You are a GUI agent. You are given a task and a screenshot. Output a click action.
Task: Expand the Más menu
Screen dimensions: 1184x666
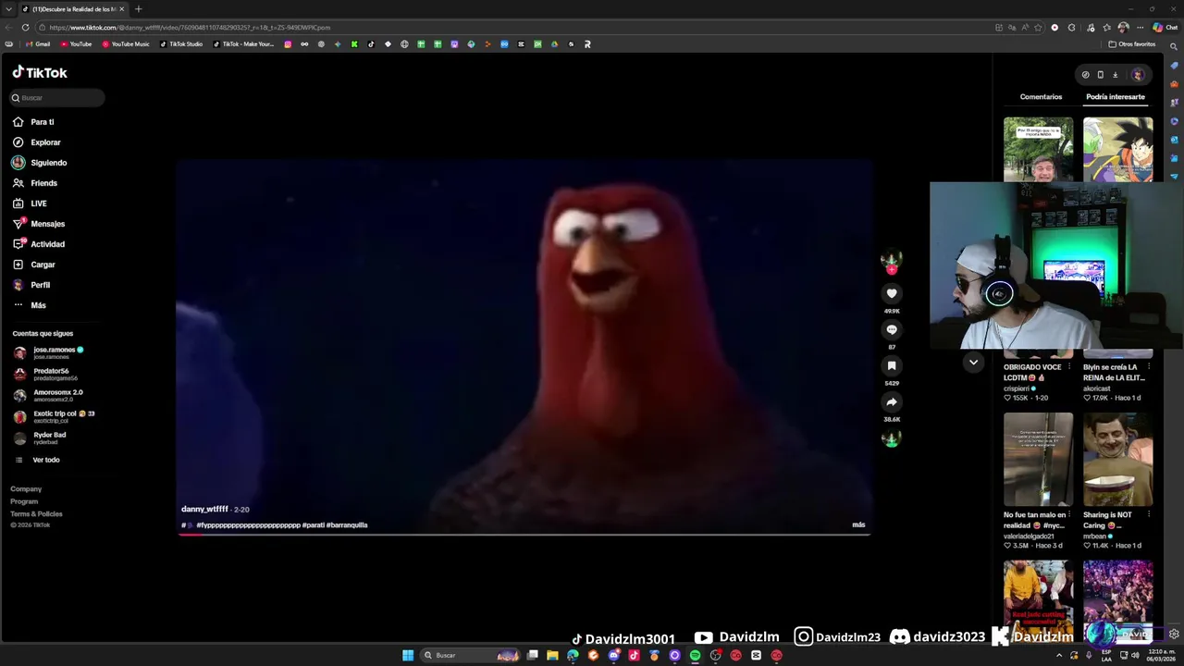coord(30,305)
